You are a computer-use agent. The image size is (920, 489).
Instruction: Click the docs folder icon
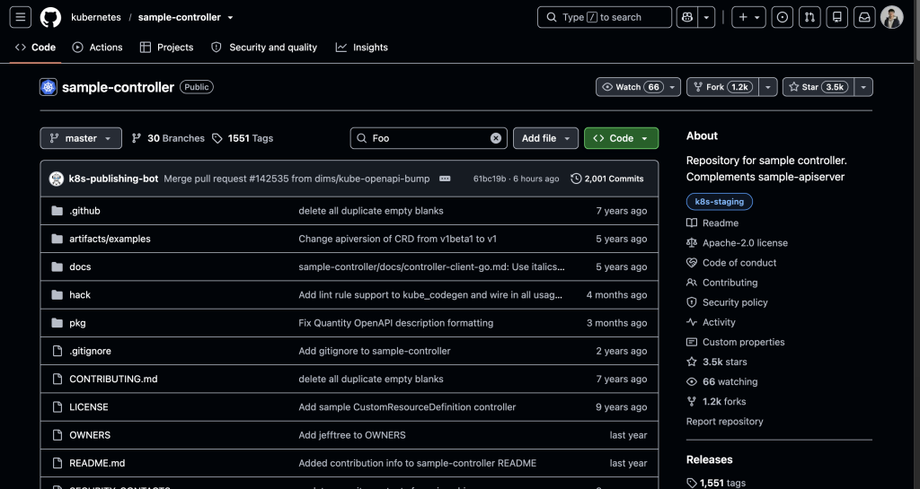pos(57,267)
